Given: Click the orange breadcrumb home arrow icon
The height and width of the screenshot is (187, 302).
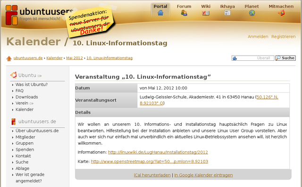Looking at the screenshot, I should (x=9, y=58).
